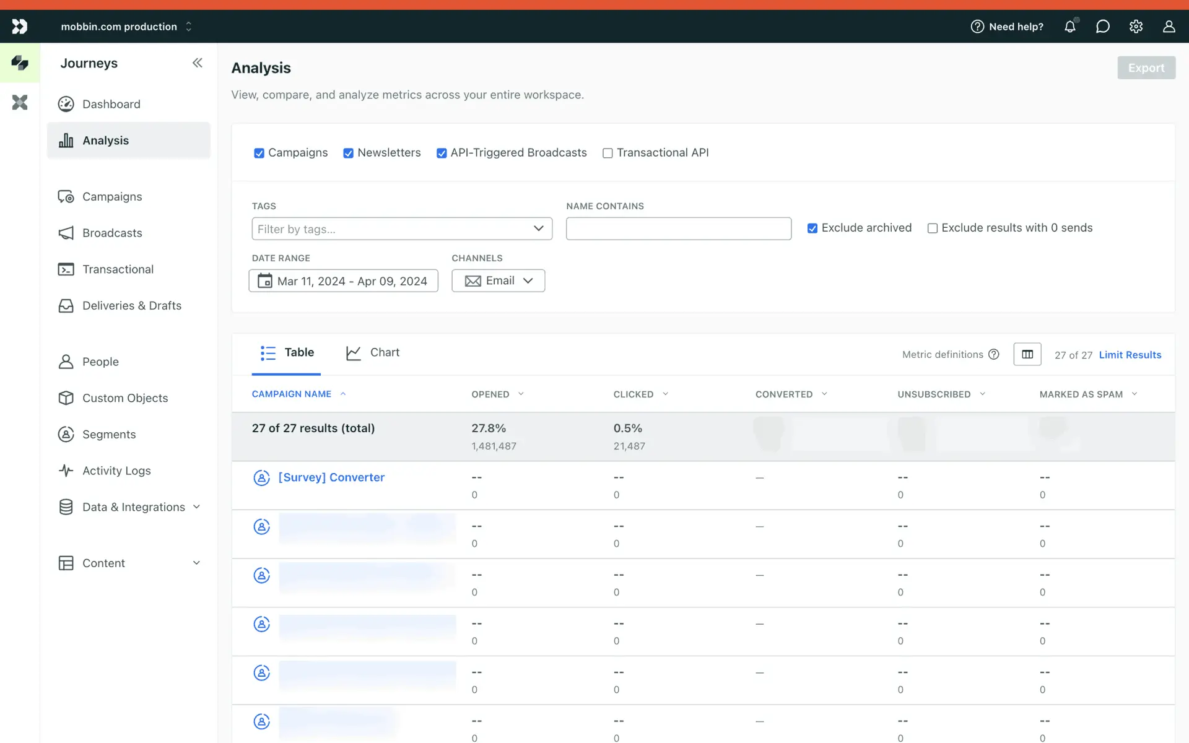Click the Name Contains input field
Image resolution: width=1189 pixels, height=743 pixels.
click(678, 228)
